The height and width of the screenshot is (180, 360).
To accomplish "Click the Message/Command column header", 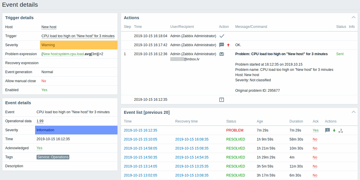I will pos(251,27).
